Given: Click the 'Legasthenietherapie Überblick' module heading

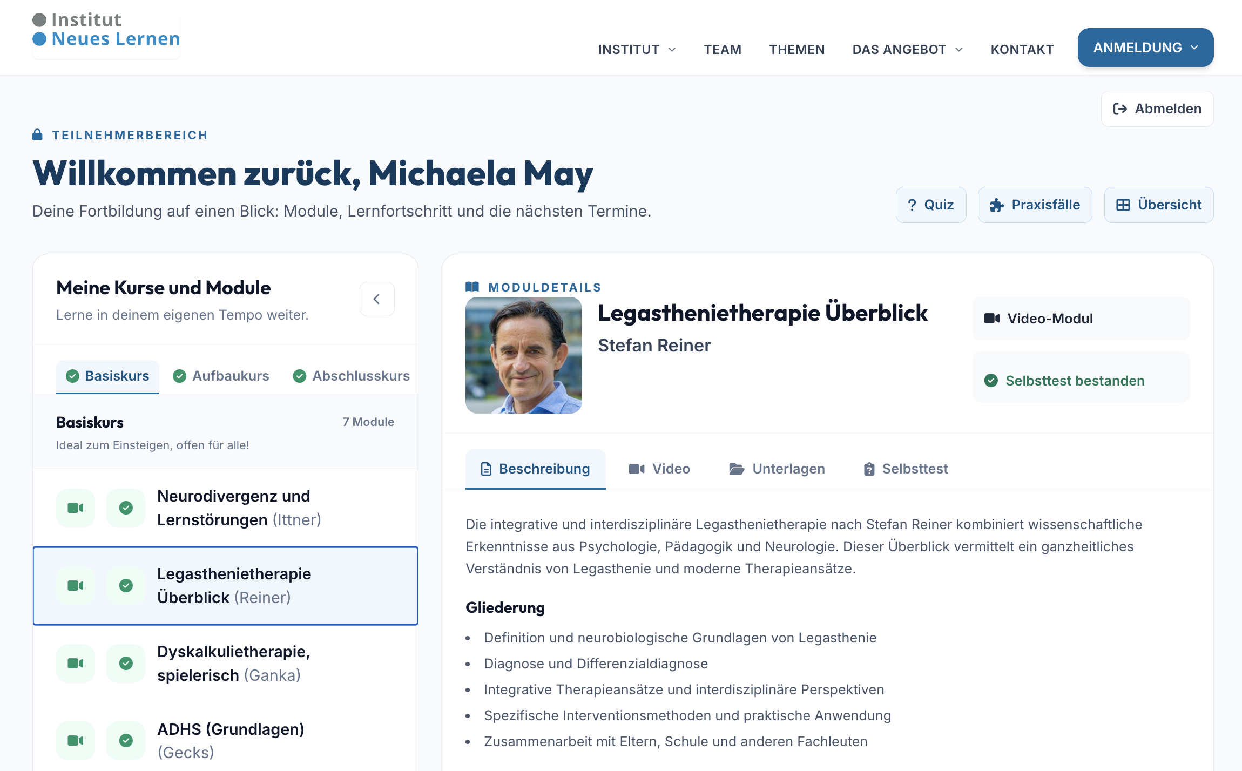Looking at the screenshot, I should click(x=762, y=313).
